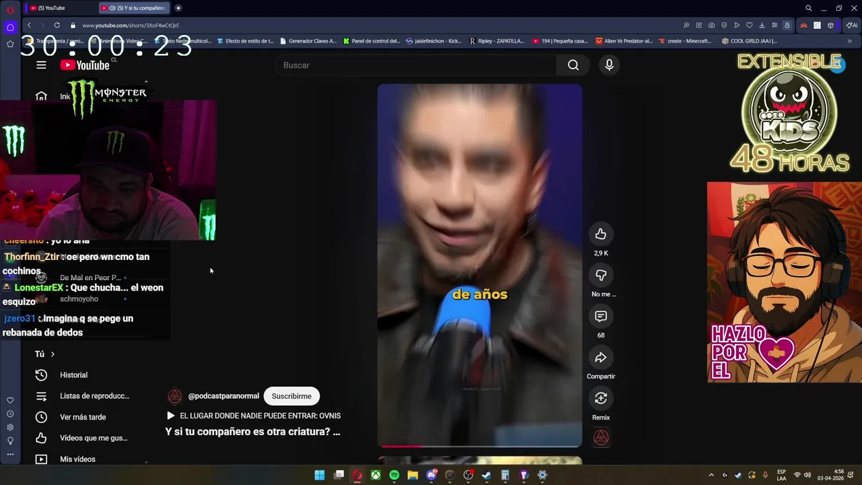Image resolution: width=862 pixels, height=485 pixels.
Task: Reload the current page
Action: (57, 25)
